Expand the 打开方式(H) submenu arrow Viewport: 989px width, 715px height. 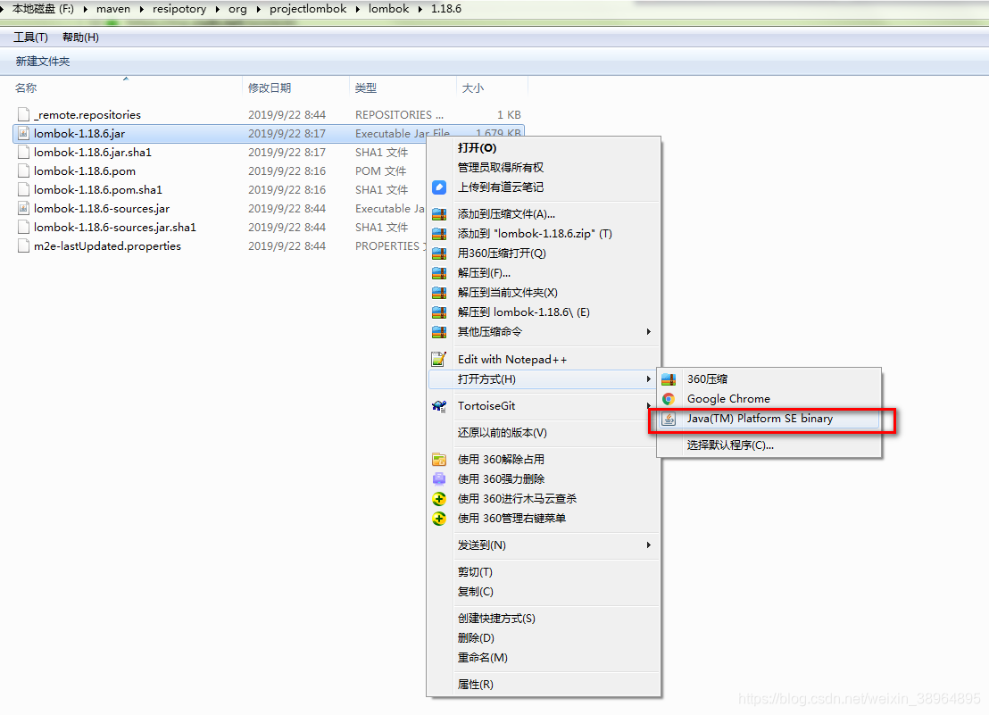click(x=651, y=379)
